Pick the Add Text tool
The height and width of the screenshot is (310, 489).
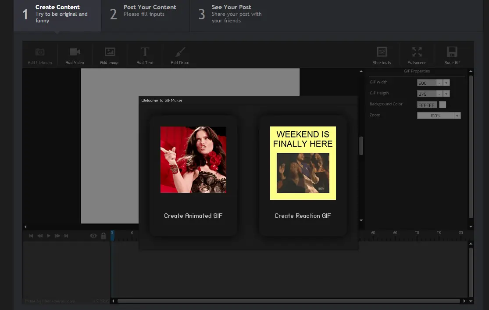[x=145, y=56]
